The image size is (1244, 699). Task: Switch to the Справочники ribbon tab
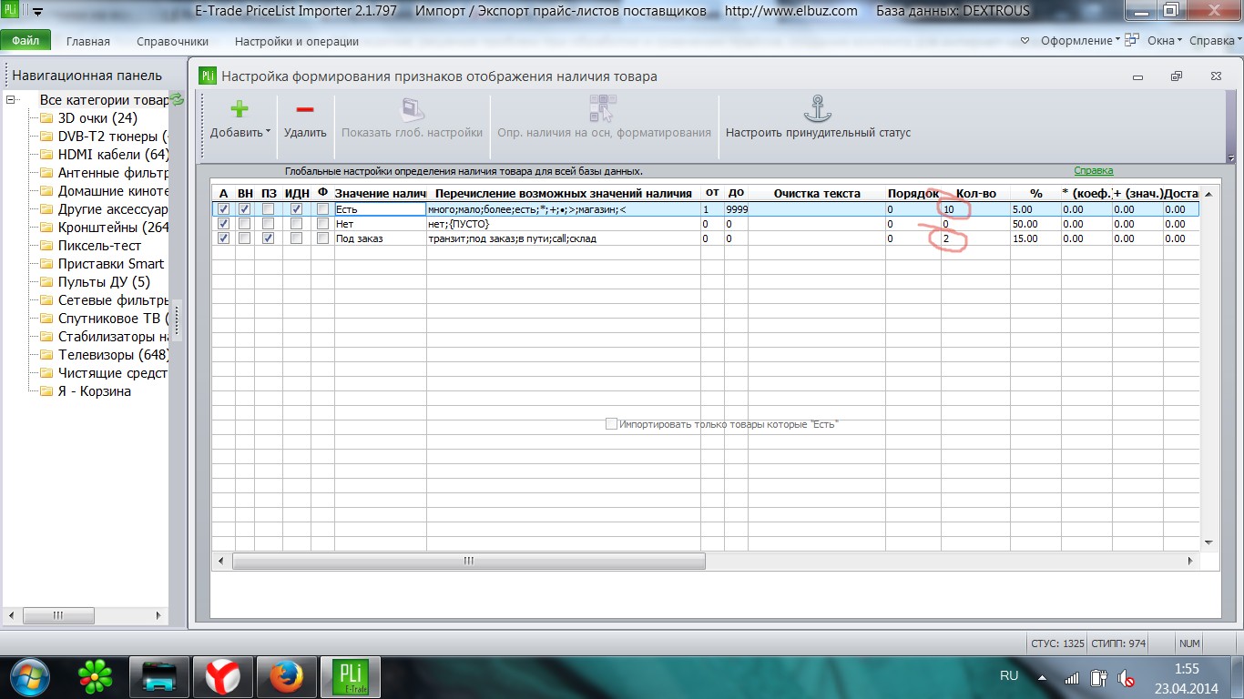(172, 41)
